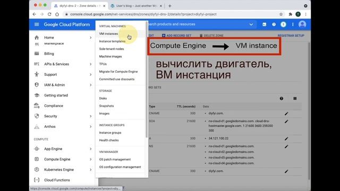340x191 pixels.
Task: Open OS configuration management entry
Action: 120,167
